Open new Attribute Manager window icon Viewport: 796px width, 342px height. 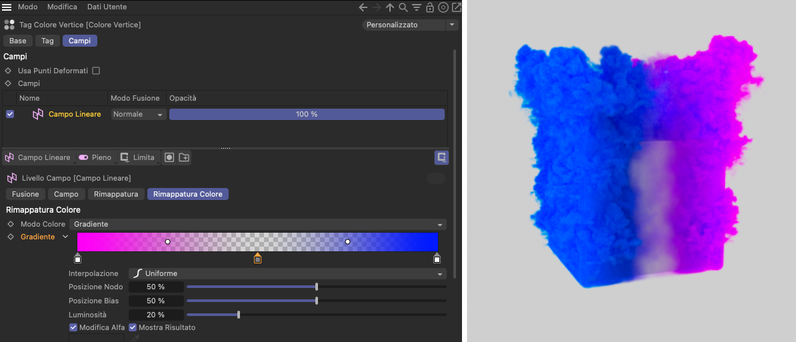click(x=457, y=7)
